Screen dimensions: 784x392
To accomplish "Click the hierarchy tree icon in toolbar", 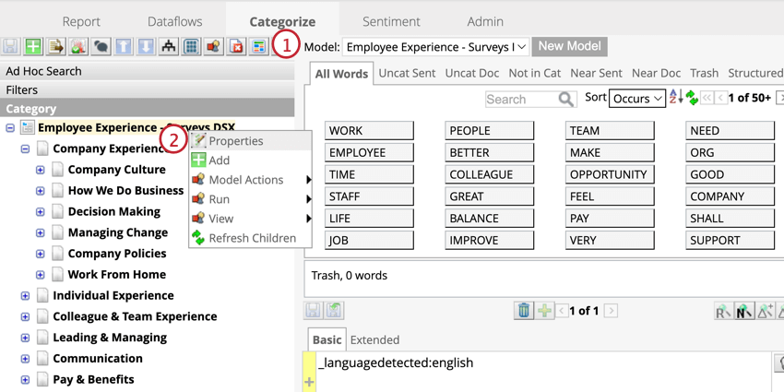I will [x=169, y=46].
